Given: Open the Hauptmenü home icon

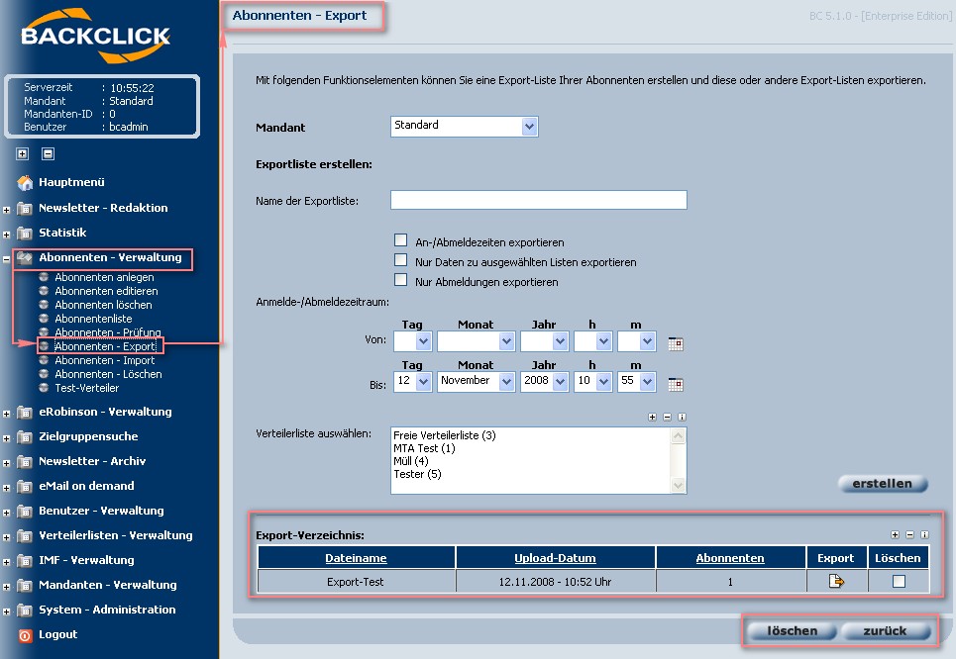Looking at the screenshot, I should point(25,182).
